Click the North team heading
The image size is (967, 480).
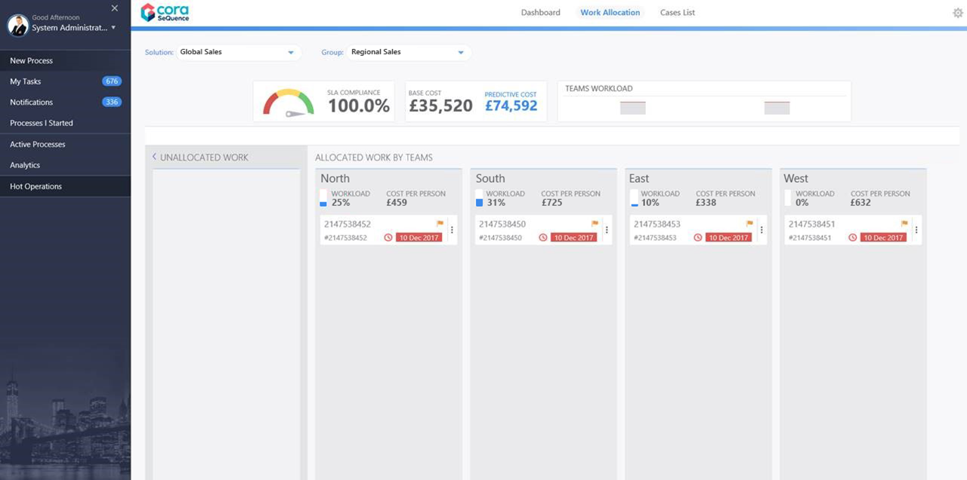tap(335, 179)
